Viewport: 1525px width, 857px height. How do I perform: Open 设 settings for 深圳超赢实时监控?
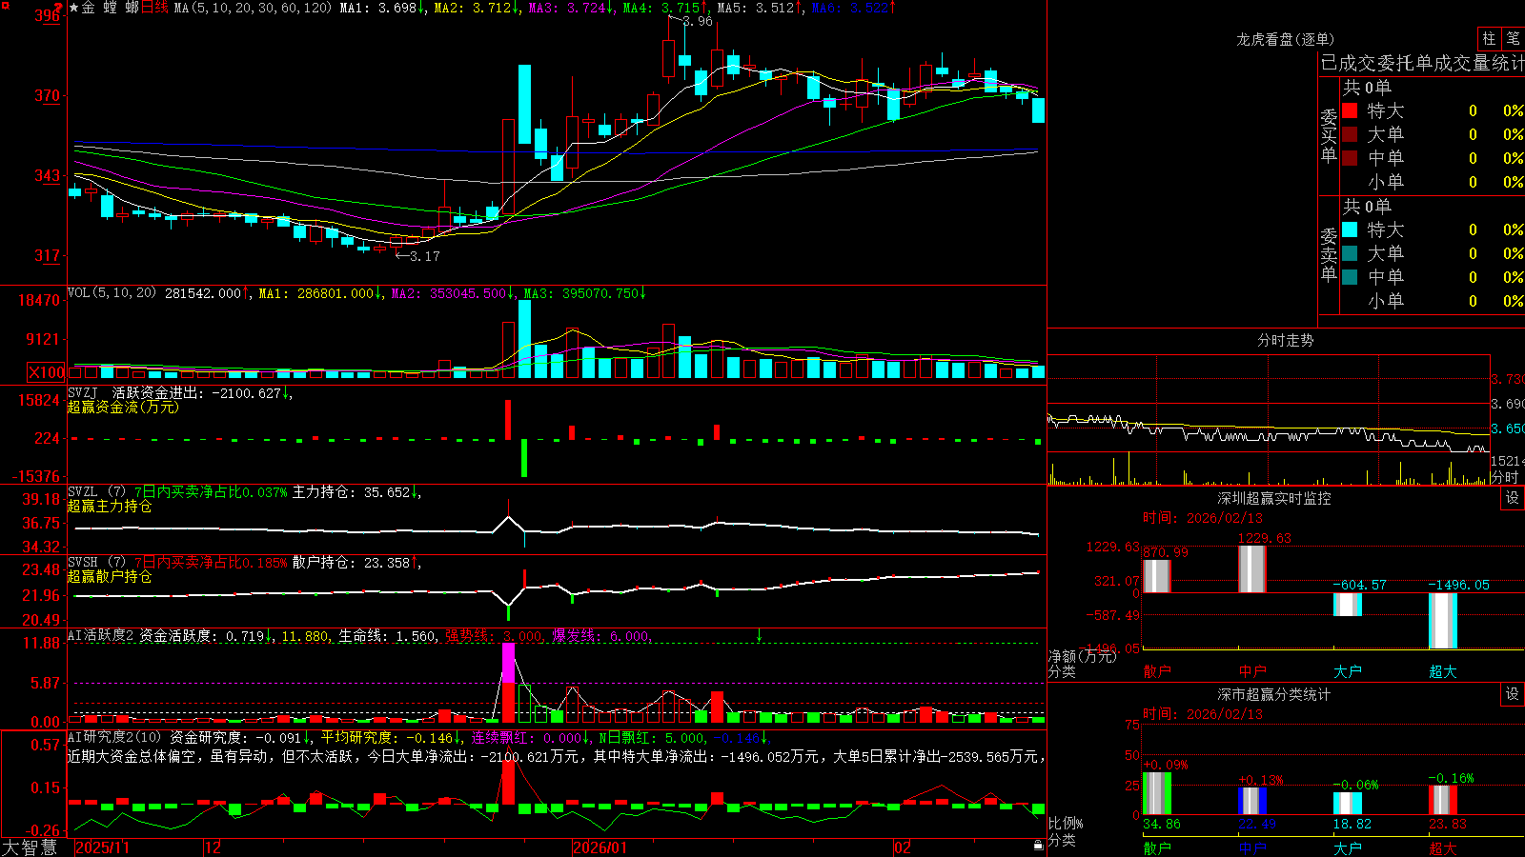click(x=1513, y=498)
